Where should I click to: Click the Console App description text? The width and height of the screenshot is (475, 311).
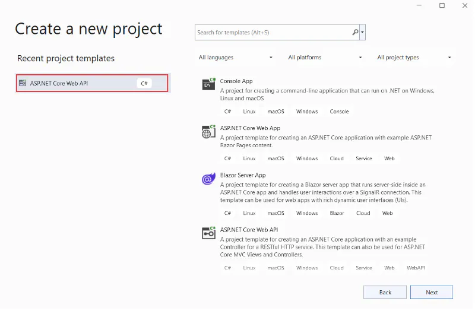[x=327, y=94]
